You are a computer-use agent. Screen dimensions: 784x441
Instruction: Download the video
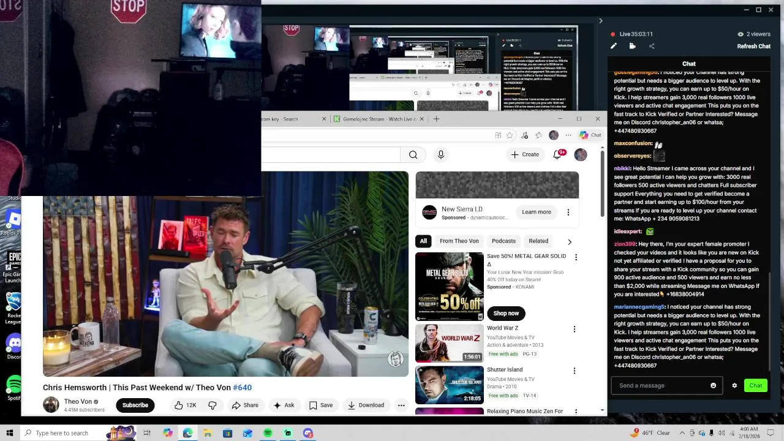coord(366,405)
